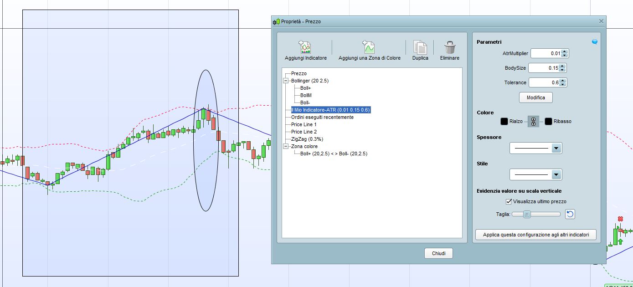
Task: Select Price Line 1 in the tree
Action: tap(304, 124)
